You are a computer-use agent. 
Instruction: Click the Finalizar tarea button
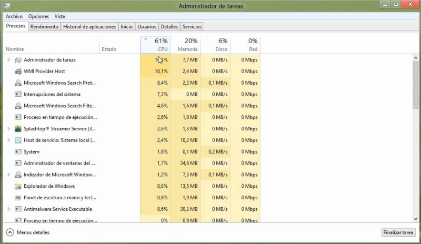tap(398, 232)
